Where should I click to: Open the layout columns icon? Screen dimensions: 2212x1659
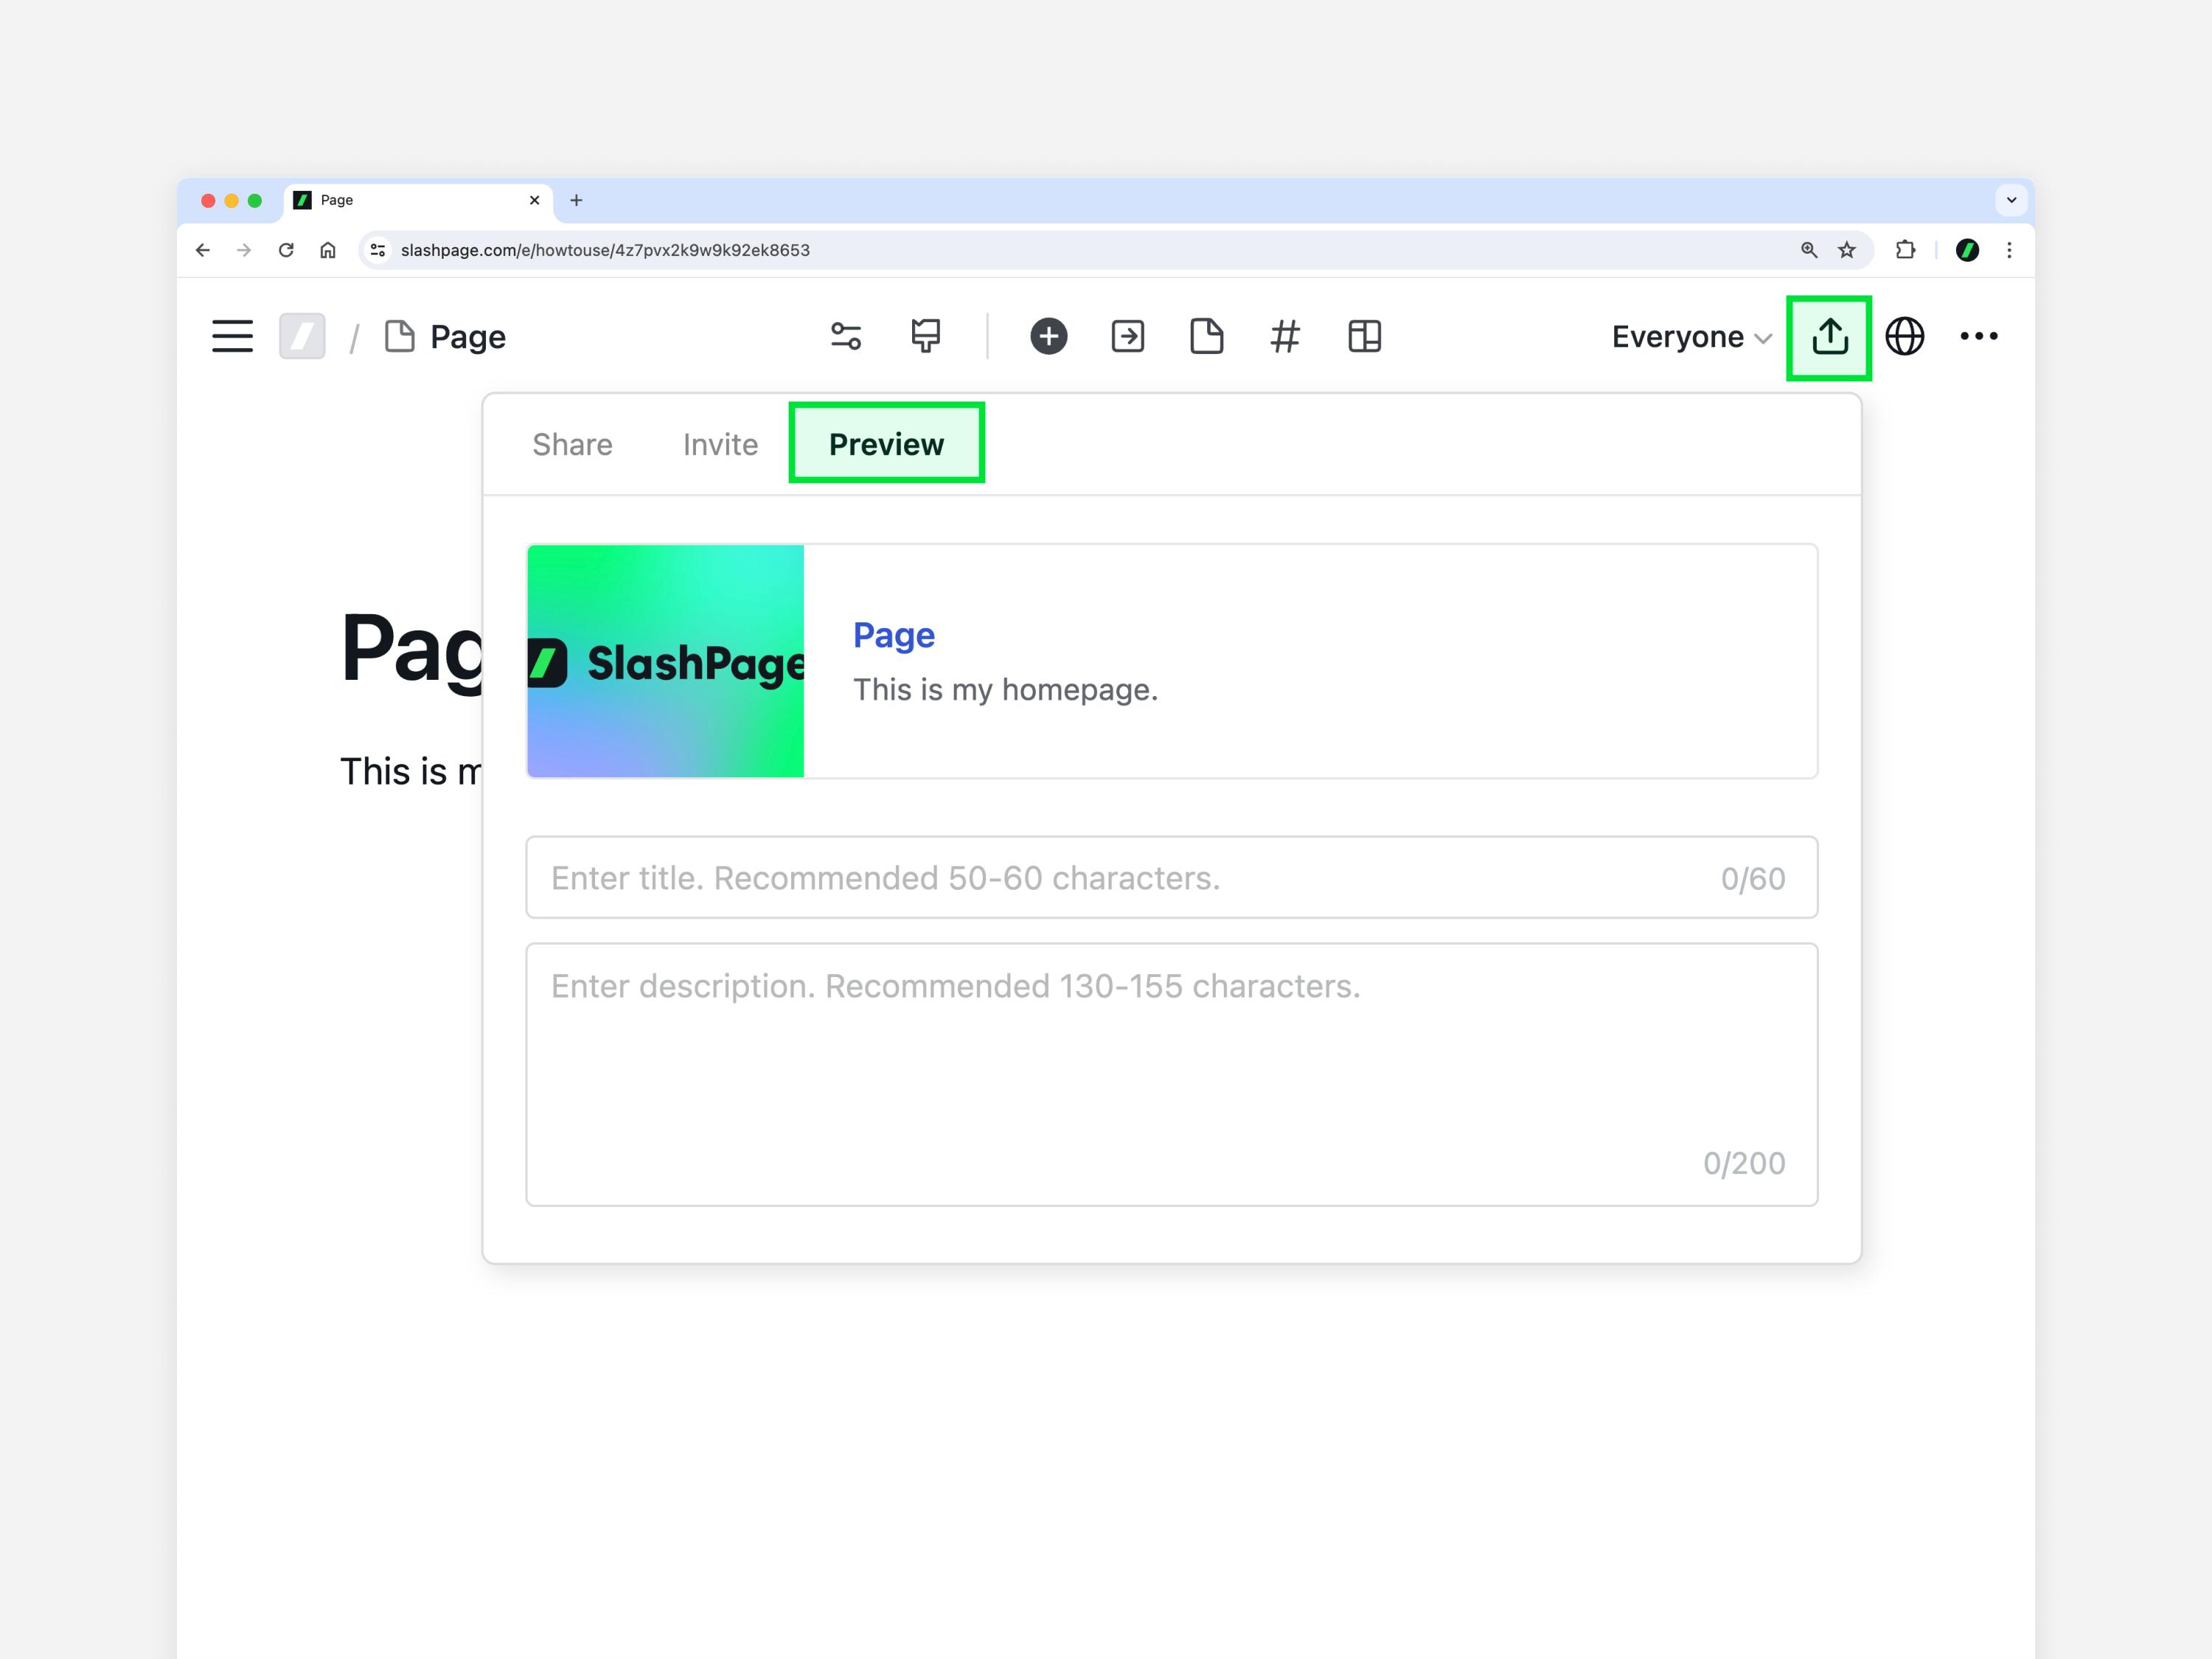(x=1364, y=336)
